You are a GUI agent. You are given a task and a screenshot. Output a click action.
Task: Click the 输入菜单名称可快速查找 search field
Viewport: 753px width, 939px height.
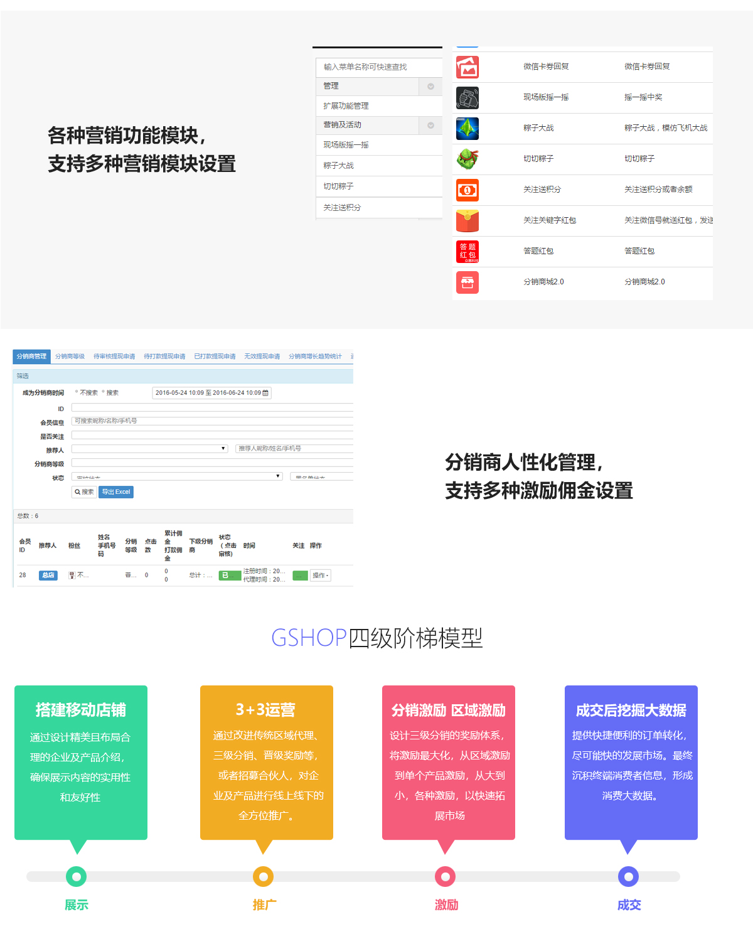tap(379, 67)
